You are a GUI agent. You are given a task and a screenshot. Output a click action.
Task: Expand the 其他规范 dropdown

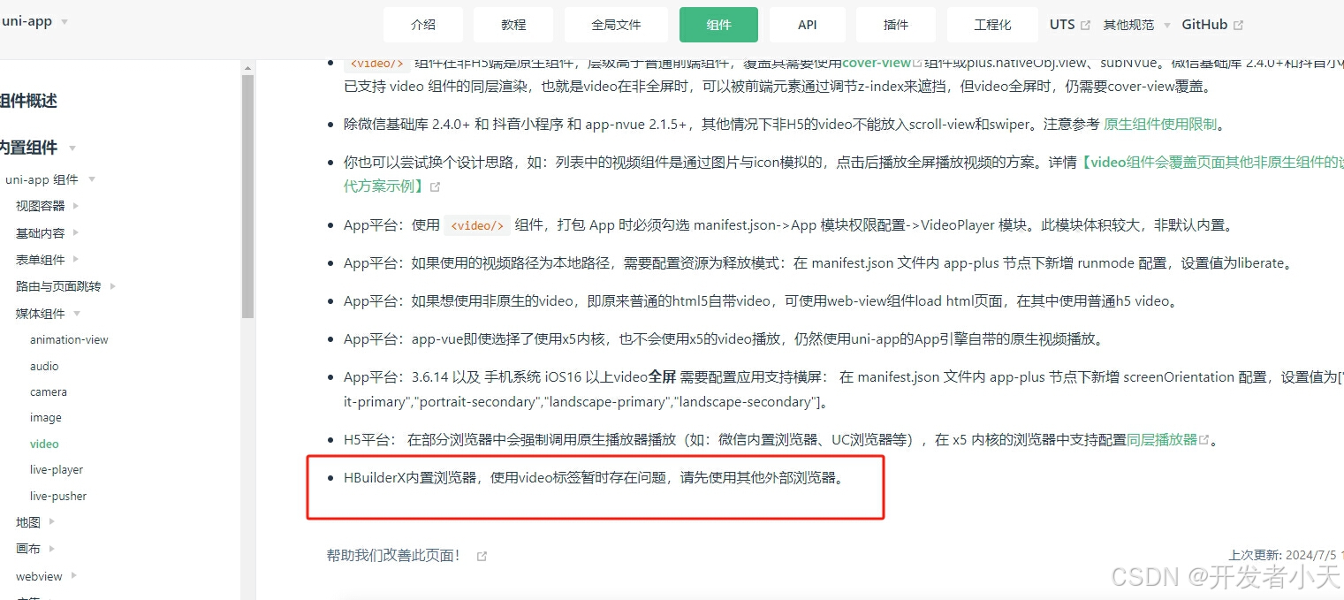(x=1136, y=25)
